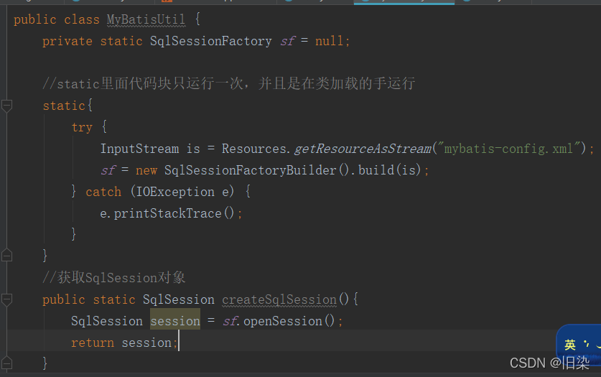The image size is (601, 377).
Task: Click the "mybatis-config.xml" string literal
Action: pyautogui.click(x=512, y=149)
